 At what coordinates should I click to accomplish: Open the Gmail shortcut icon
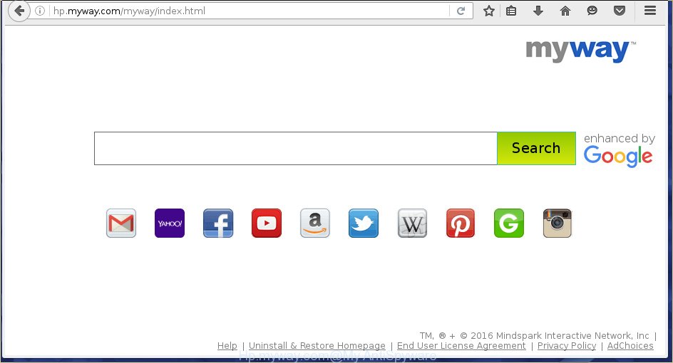coord(121,223)
